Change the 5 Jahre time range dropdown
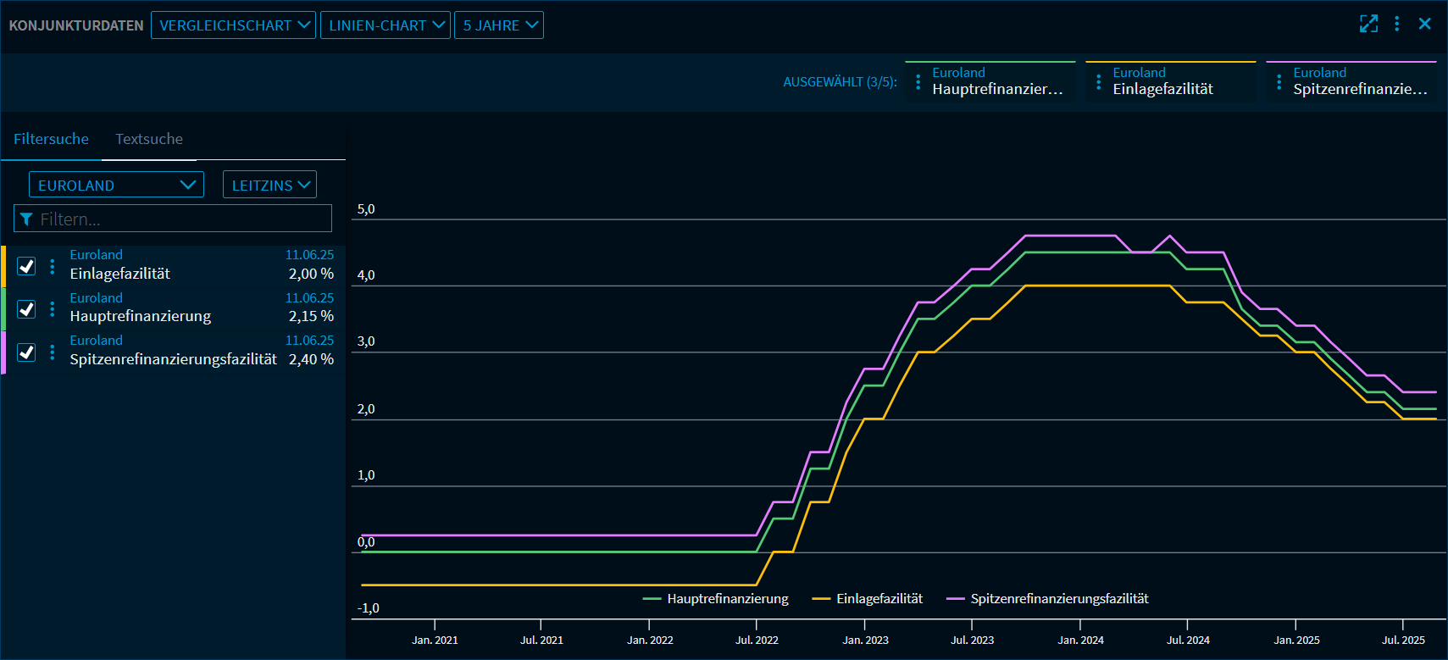Screen dimensions: 1448x660 tap(498, 25)
